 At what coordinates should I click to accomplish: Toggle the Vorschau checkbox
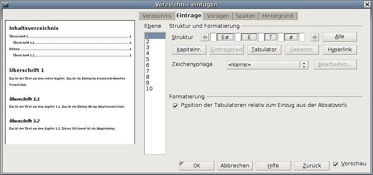point(336,164)
